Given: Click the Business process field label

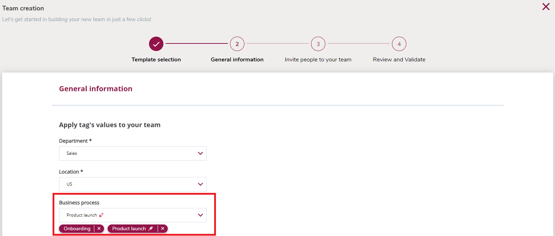Looking at the screenshot, I should [x=79, y=203].
